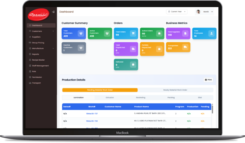Collapse sidebar using the hamburger menu icon
The width and height of the screenshot is (245, 143).
click(x=53, y=12)
